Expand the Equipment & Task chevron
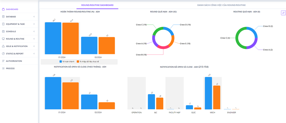Image resolution: width=286 pixels, height=123 pixels. click(x=34, y=24)
